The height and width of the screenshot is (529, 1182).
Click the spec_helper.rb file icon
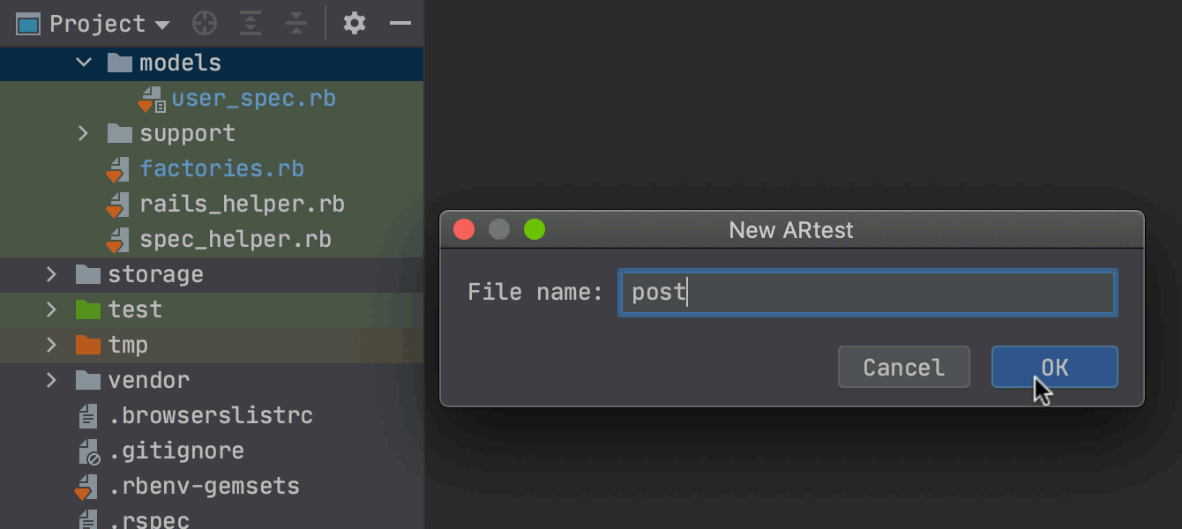[x=118, y=240]
